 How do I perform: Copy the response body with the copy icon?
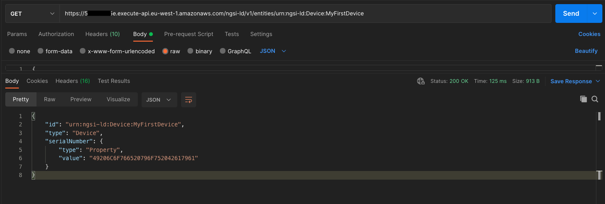pos(584,99)
